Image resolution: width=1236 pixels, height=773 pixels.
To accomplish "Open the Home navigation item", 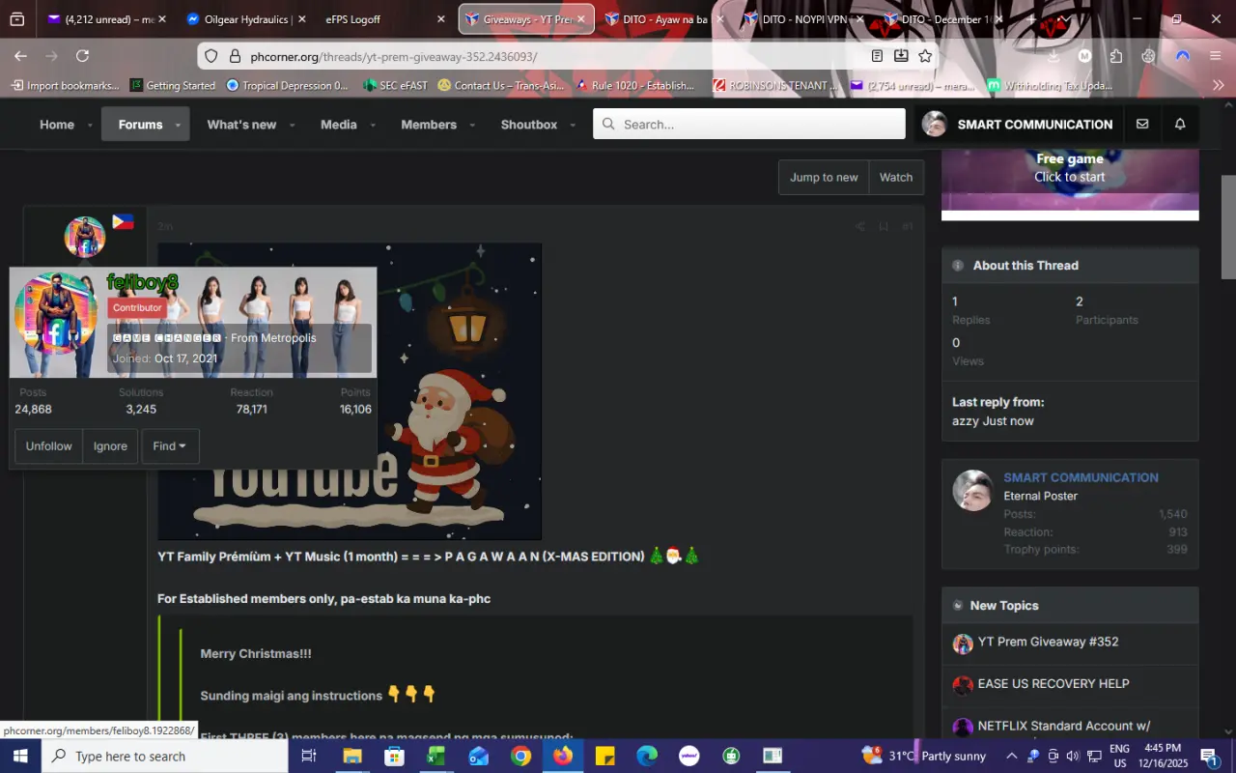I will click(x=57, y=124).
